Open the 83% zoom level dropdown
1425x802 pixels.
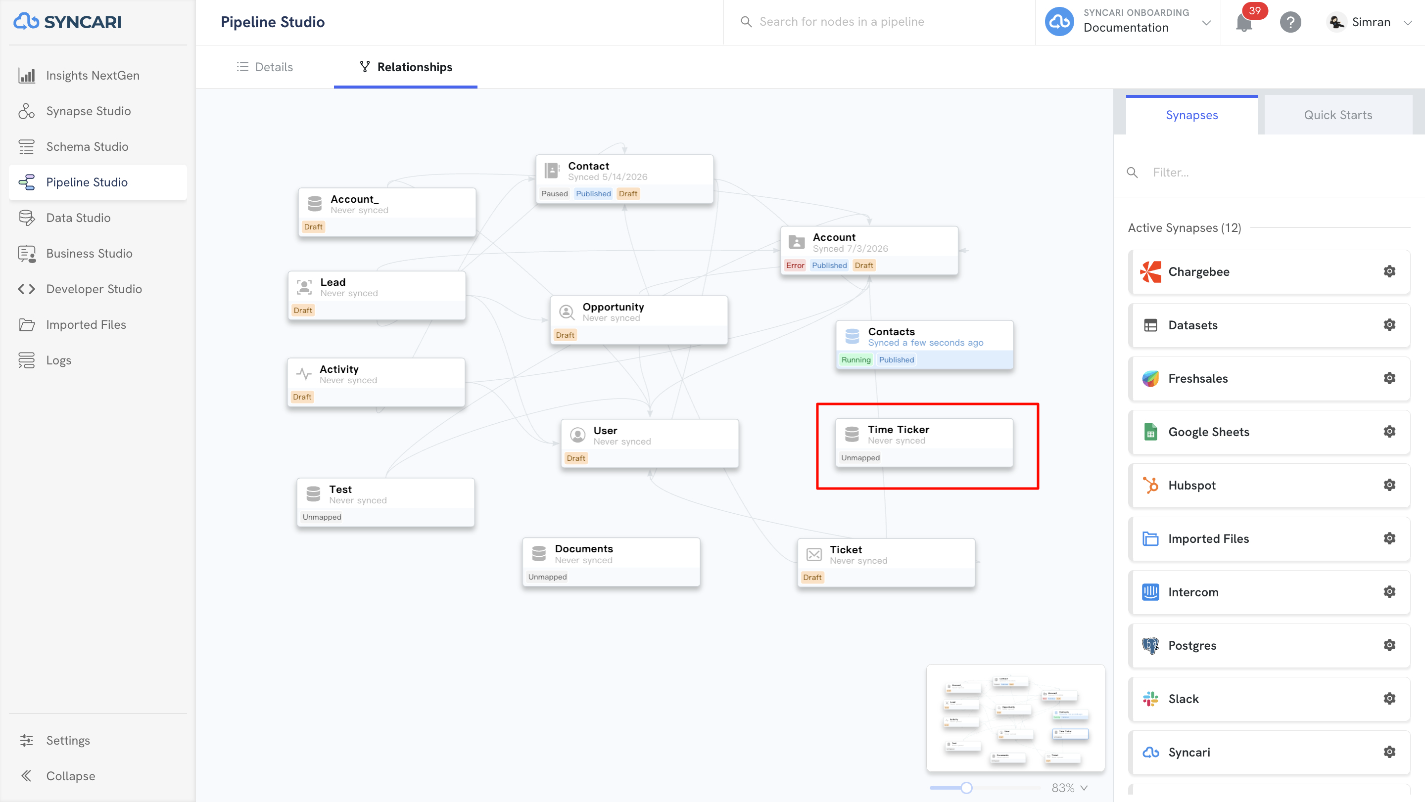pyautogui.click(x=1069, y=787)
